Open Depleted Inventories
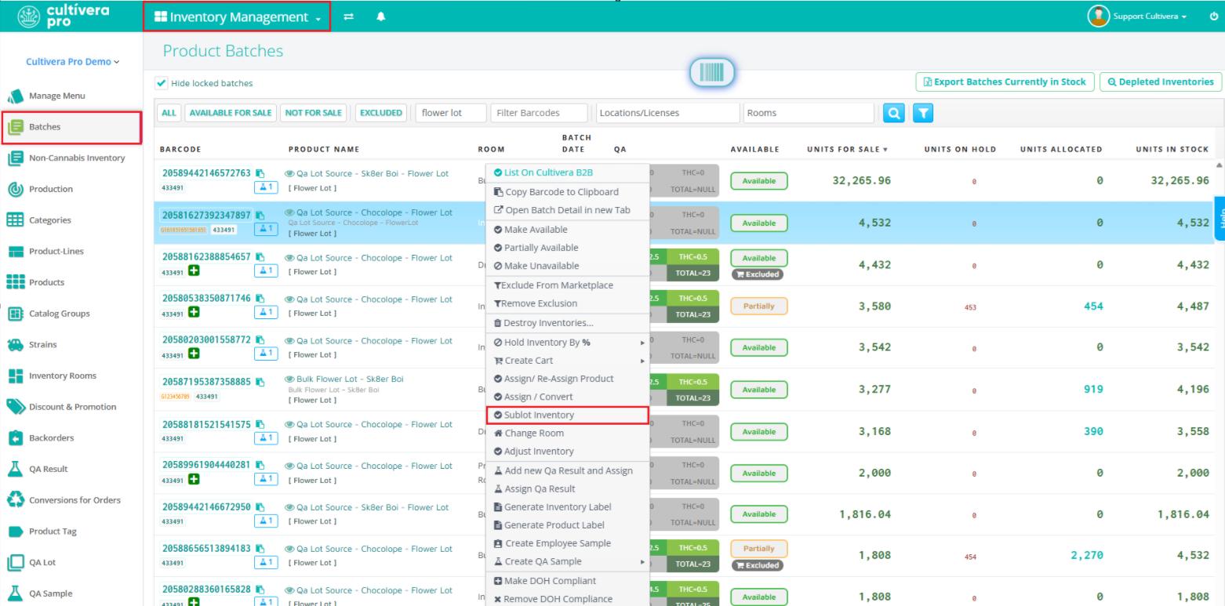Image resolution: width=1225 pixels, height=606 pixels. point(1161,82)
